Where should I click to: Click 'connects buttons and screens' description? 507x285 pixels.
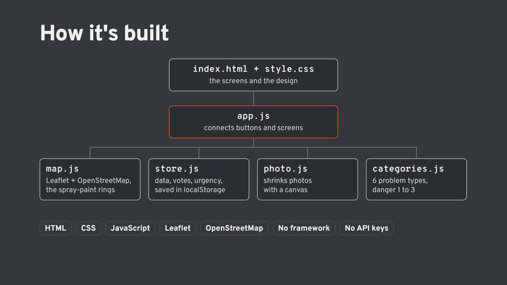tap(253, 128)
